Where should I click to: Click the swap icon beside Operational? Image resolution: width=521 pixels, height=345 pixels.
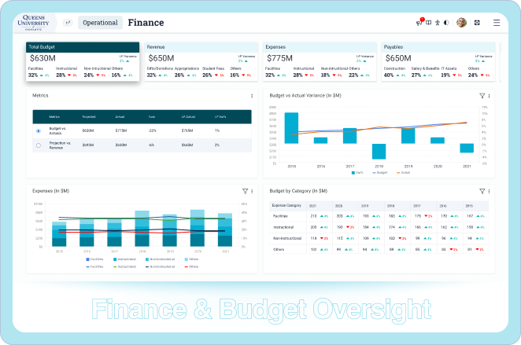(68, 23)
